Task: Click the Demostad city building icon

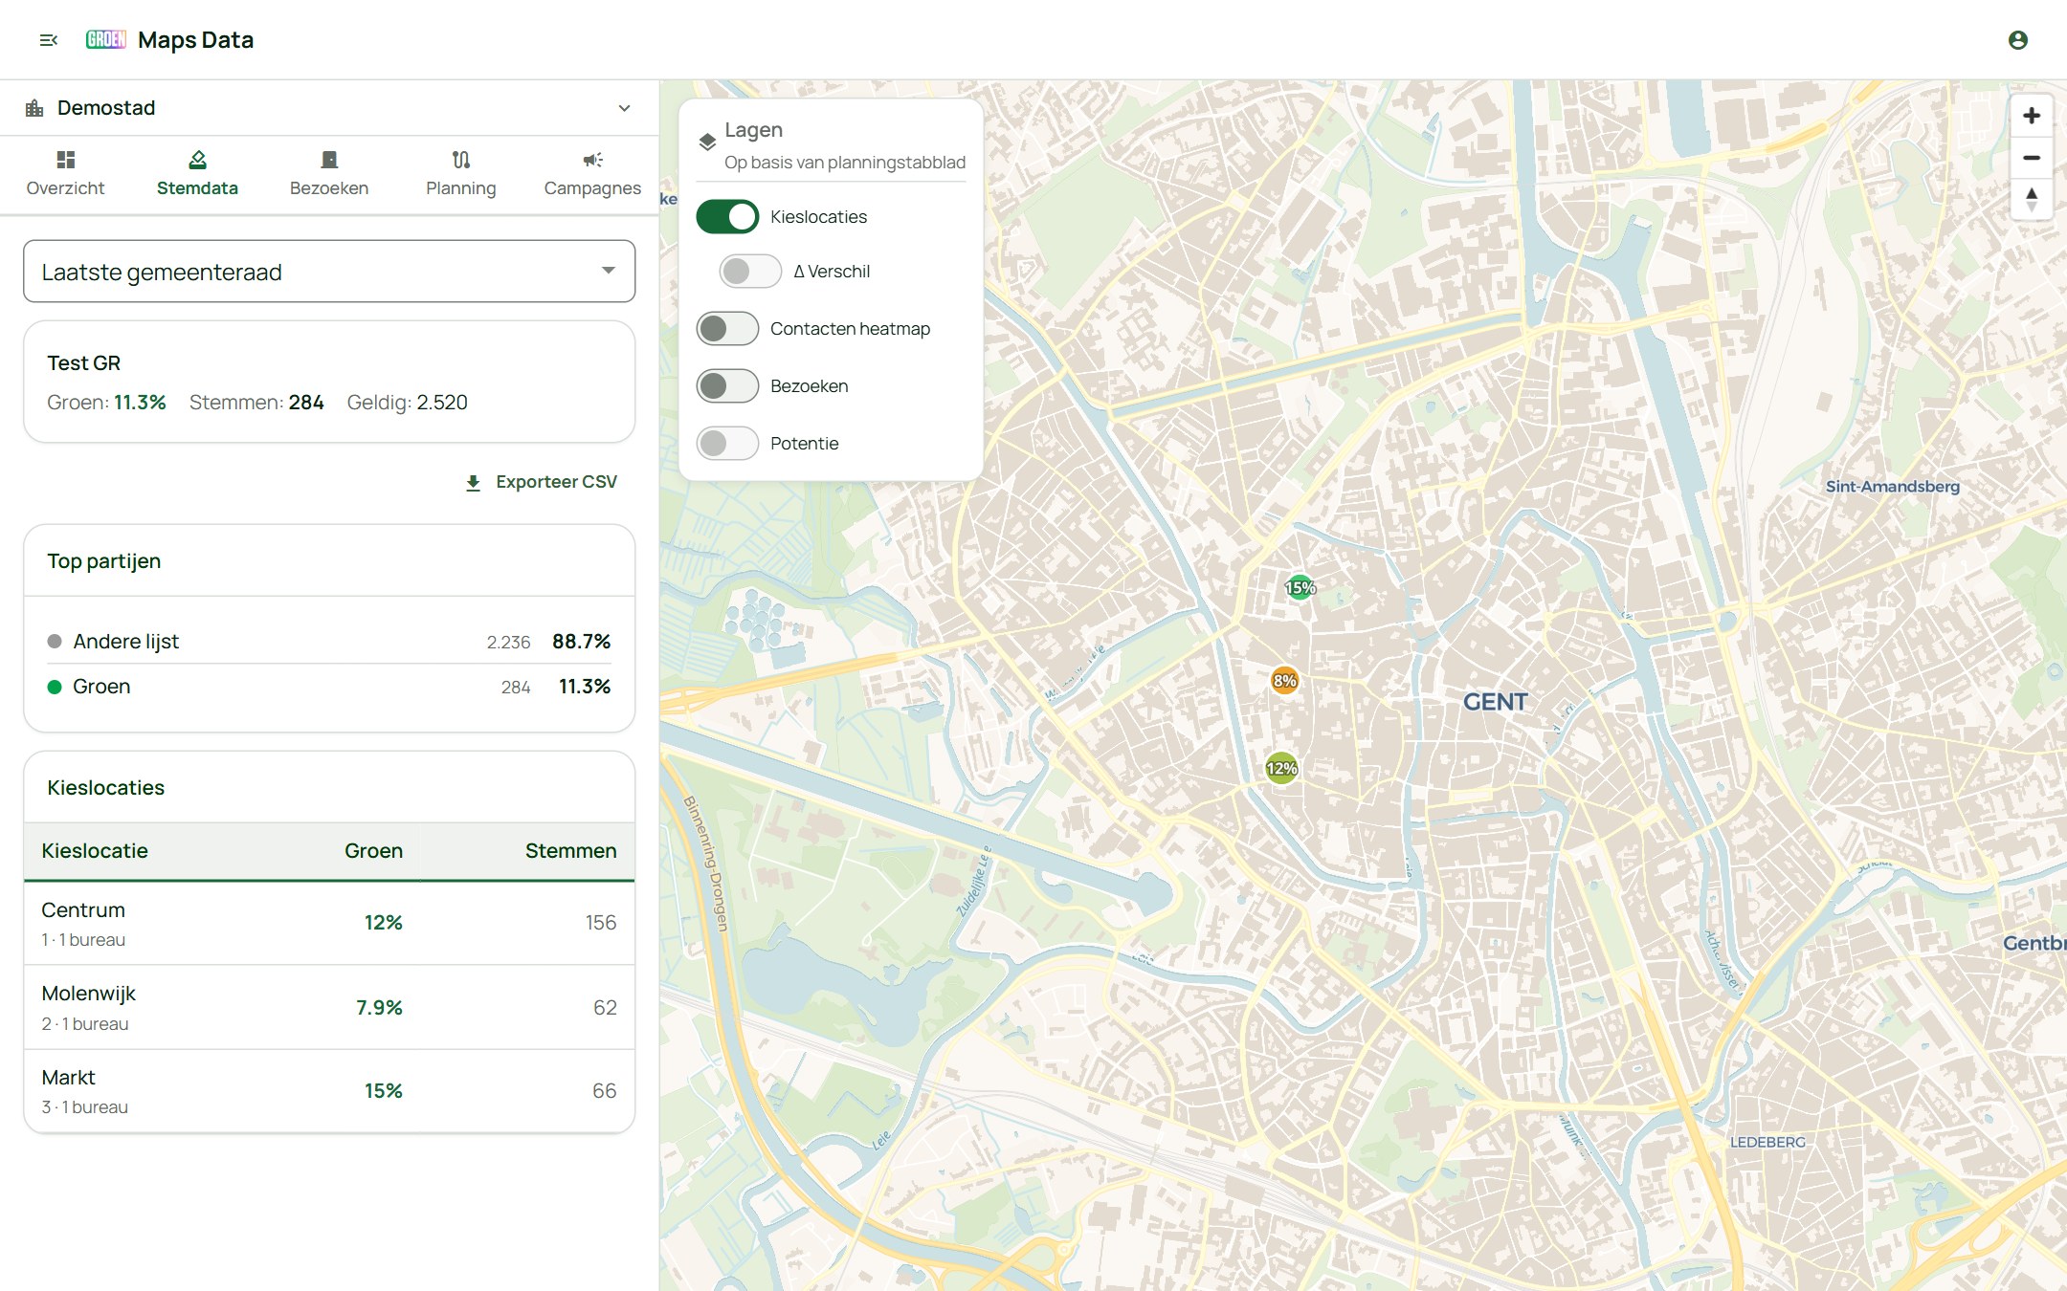Action: pos(34,108)
